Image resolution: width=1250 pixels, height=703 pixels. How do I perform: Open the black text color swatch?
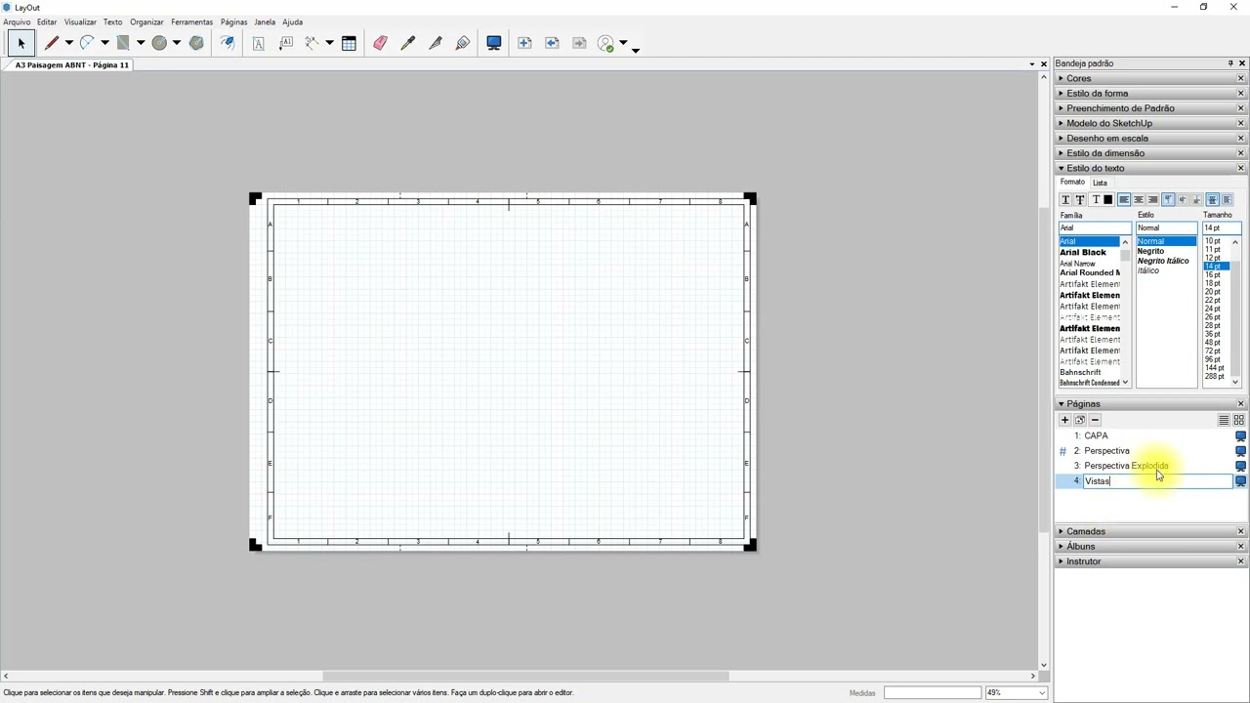(x=1107, y=199)
